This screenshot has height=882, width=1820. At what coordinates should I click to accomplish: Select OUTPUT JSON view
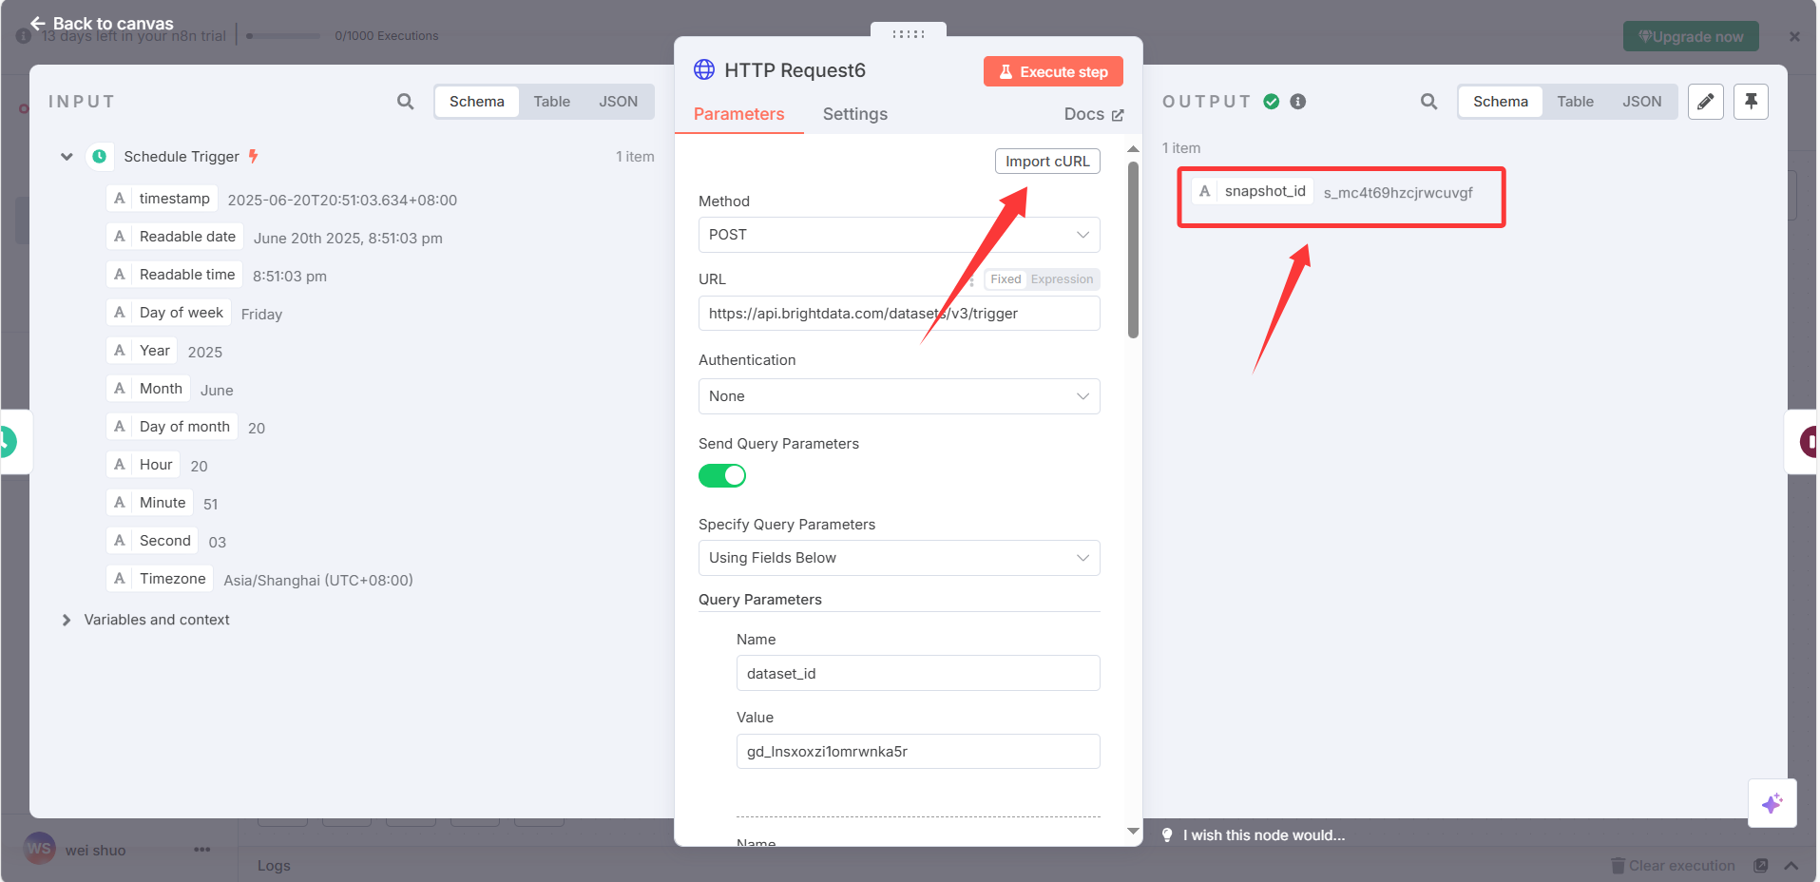(x=1642, y=102)
